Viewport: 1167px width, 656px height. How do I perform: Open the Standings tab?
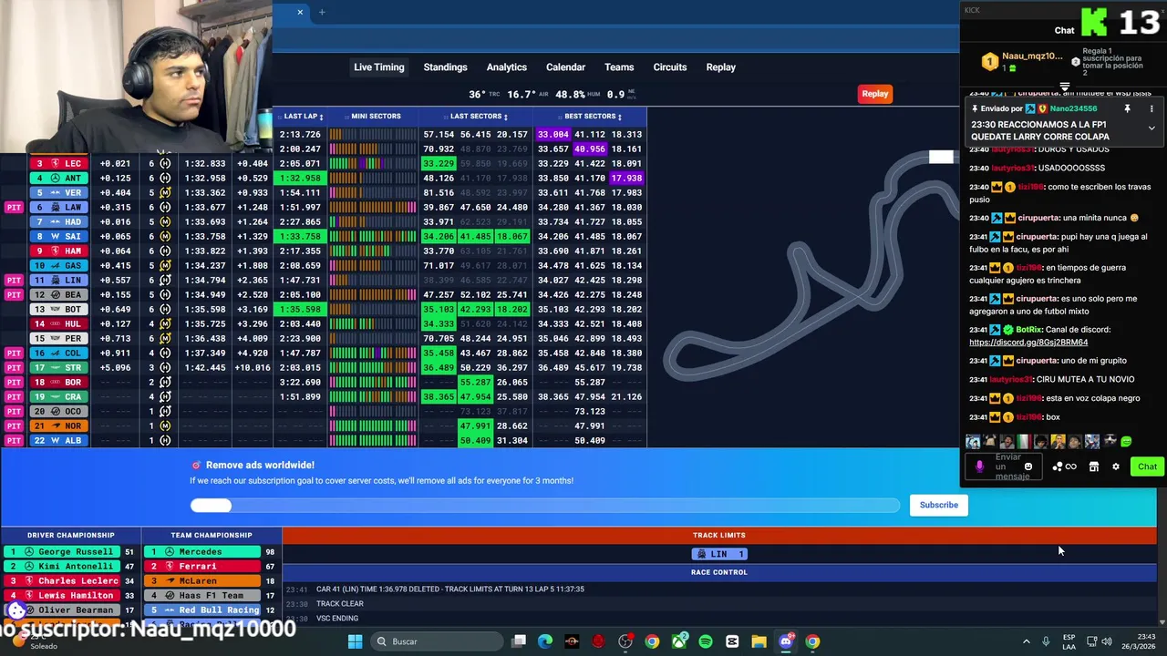tap(445, 67)
